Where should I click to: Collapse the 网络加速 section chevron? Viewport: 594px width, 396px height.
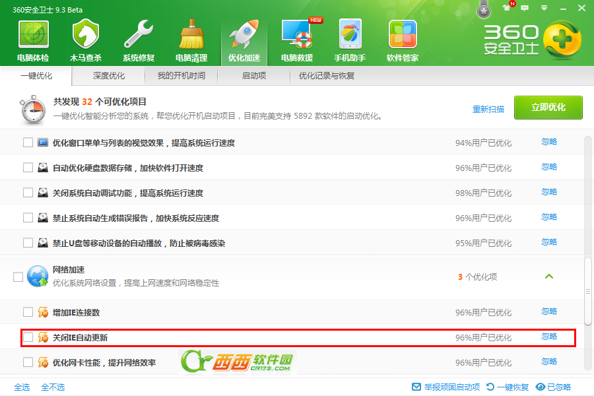coord(549,277)
